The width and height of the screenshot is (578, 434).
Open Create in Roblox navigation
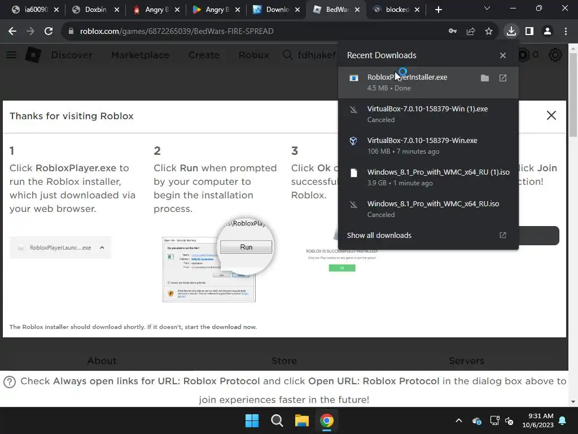pyautogui.click(x=204, y=55)
